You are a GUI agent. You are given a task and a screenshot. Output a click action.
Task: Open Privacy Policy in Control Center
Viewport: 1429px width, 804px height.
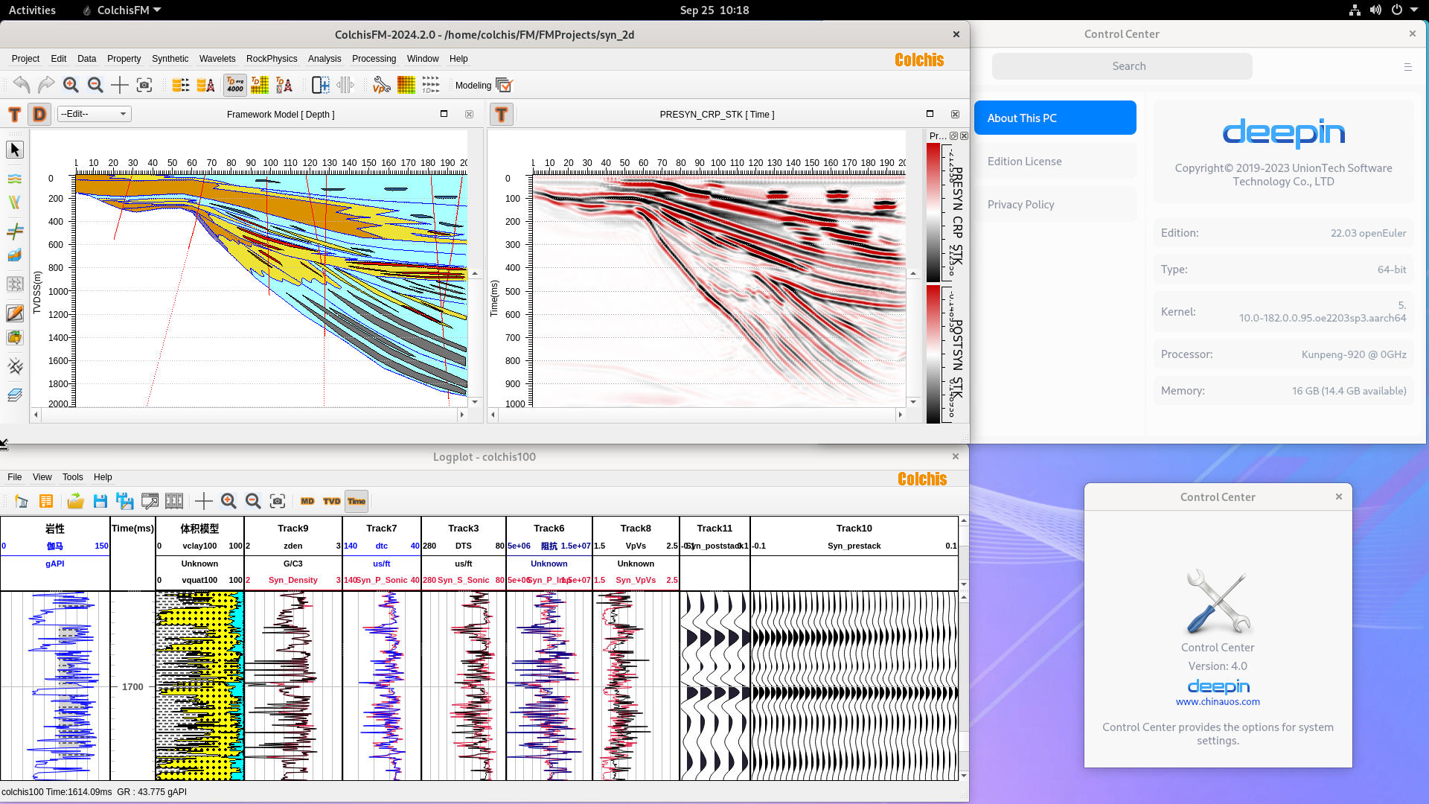tap(1055, 204)
